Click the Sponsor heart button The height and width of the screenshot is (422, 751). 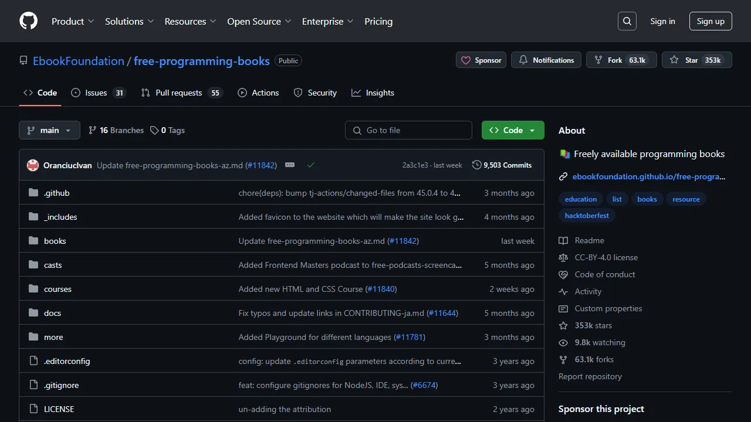(x=481, y=60)
